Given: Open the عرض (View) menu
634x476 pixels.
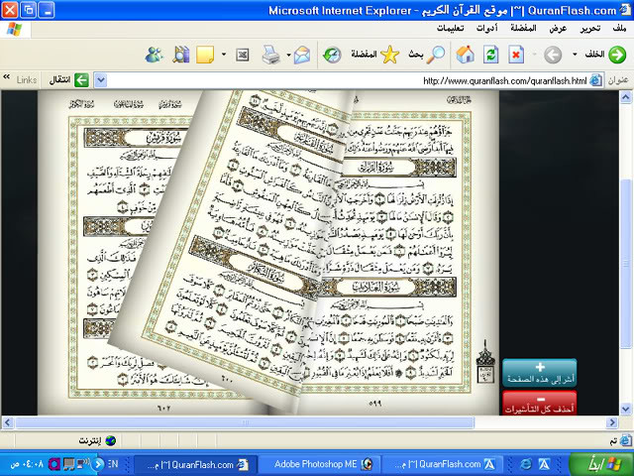Looking at the screenshot, I should pyautogui.click(x=558, y=29).
